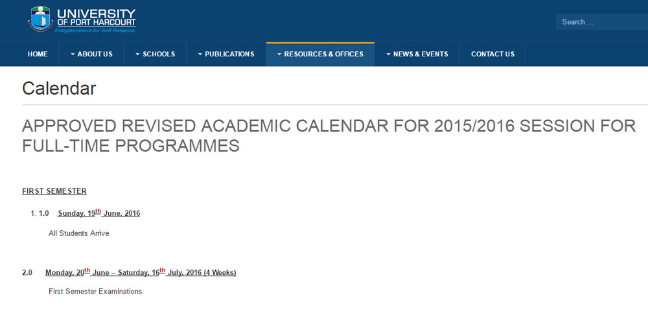Open the Publications dropdown menu
This screenshot has height=326, width=648.
226,54
